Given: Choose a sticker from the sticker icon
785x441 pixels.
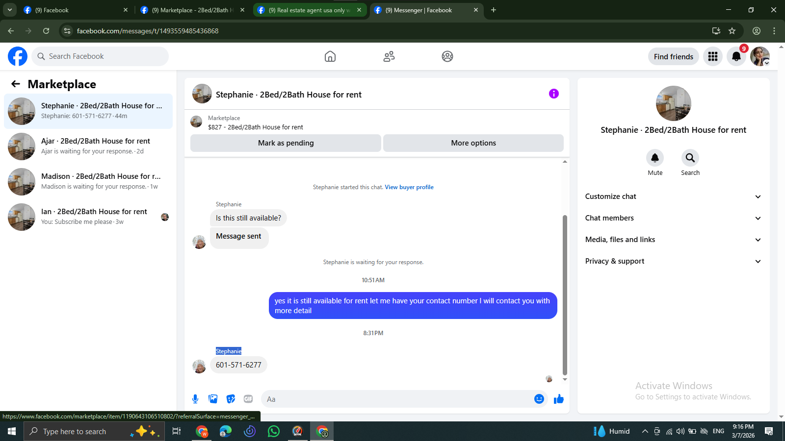Looking at the screenshot, I should (x=231, y=399).
